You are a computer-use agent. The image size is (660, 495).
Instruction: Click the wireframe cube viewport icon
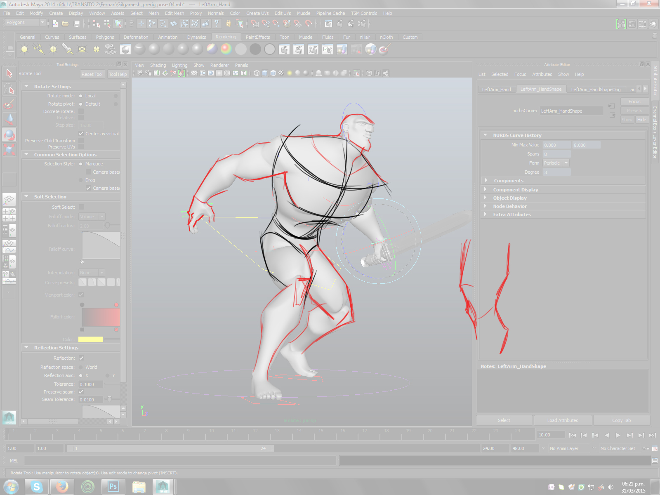click(257, 73)
